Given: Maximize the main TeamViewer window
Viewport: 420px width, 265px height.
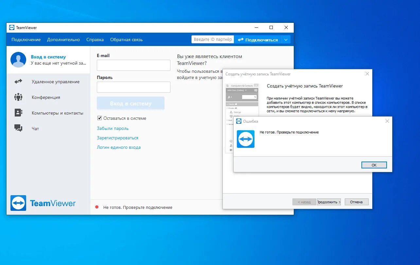Looking at the screenshot, I should coord(271,28).
